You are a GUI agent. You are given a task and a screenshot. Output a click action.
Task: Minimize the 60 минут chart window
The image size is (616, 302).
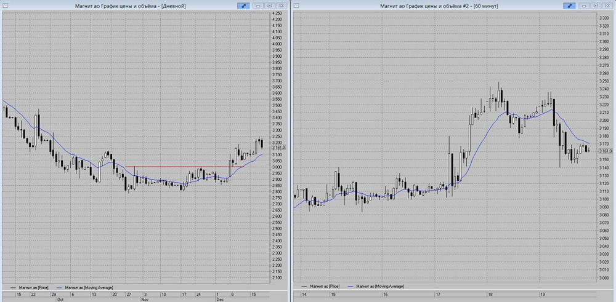tap(584, 5)
